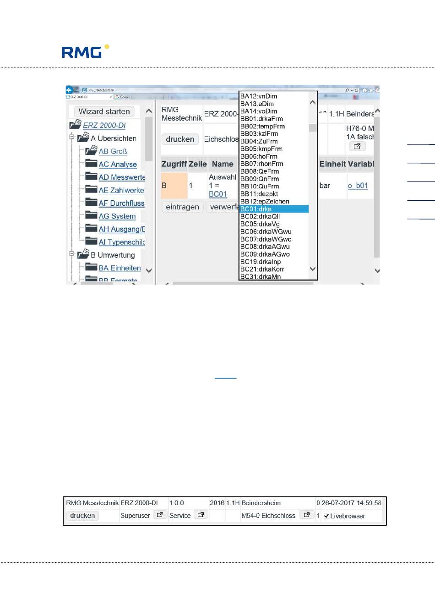Click drucken button in the bottom status strip
Screen dimensions: 435x616
(x=82, y=515)
